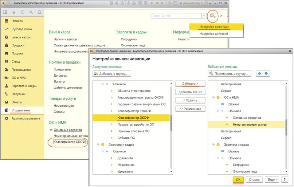This screenshot has width=294, height=187.
Task: Open the magnifier search icon in tools panel
Action: tap(31, 12)
